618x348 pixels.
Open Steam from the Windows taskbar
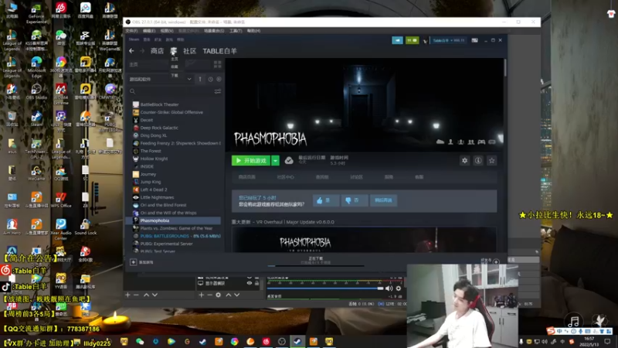click(297, 341)
